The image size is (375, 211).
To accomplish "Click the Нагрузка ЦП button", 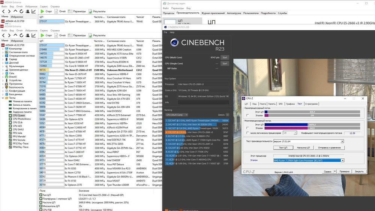I will tap(303, 148).
